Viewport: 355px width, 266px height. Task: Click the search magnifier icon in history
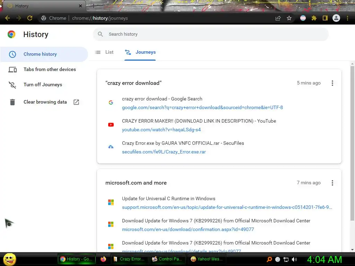100,34
